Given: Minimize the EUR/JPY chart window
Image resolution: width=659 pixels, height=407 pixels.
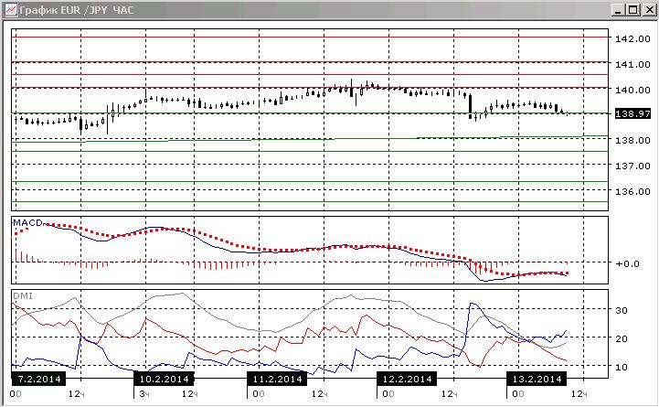Looking at the screenshot, I should [x=617, y=10].
